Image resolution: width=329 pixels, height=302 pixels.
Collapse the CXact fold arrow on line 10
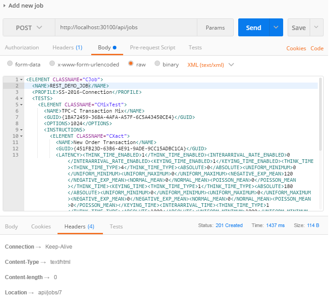[22, 136]
